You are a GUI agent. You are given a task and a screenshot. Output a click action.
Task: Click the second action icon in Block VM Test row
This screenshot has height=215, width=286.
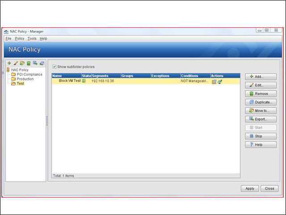(x=220, y=82)
